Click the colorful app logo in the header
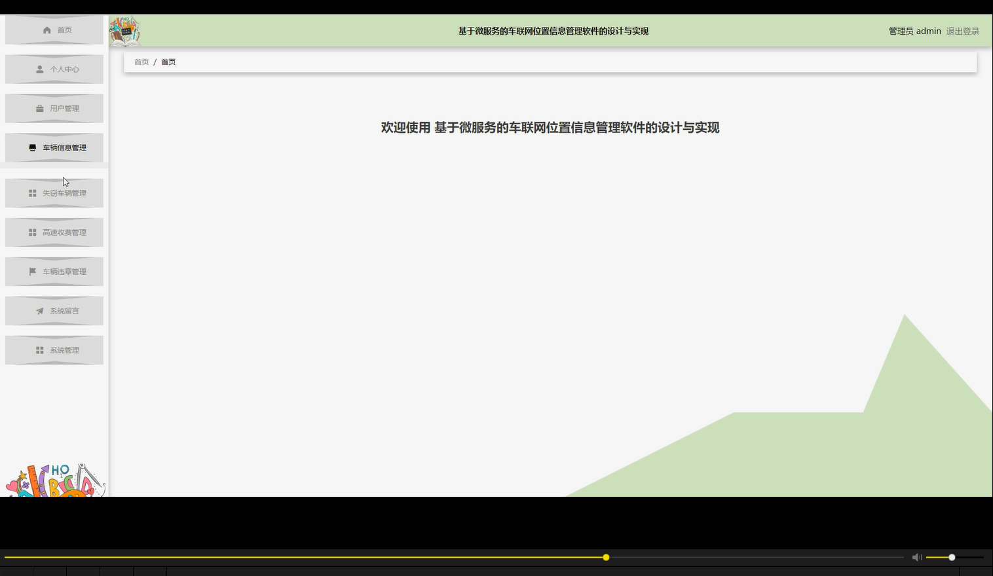 (125, 30)
